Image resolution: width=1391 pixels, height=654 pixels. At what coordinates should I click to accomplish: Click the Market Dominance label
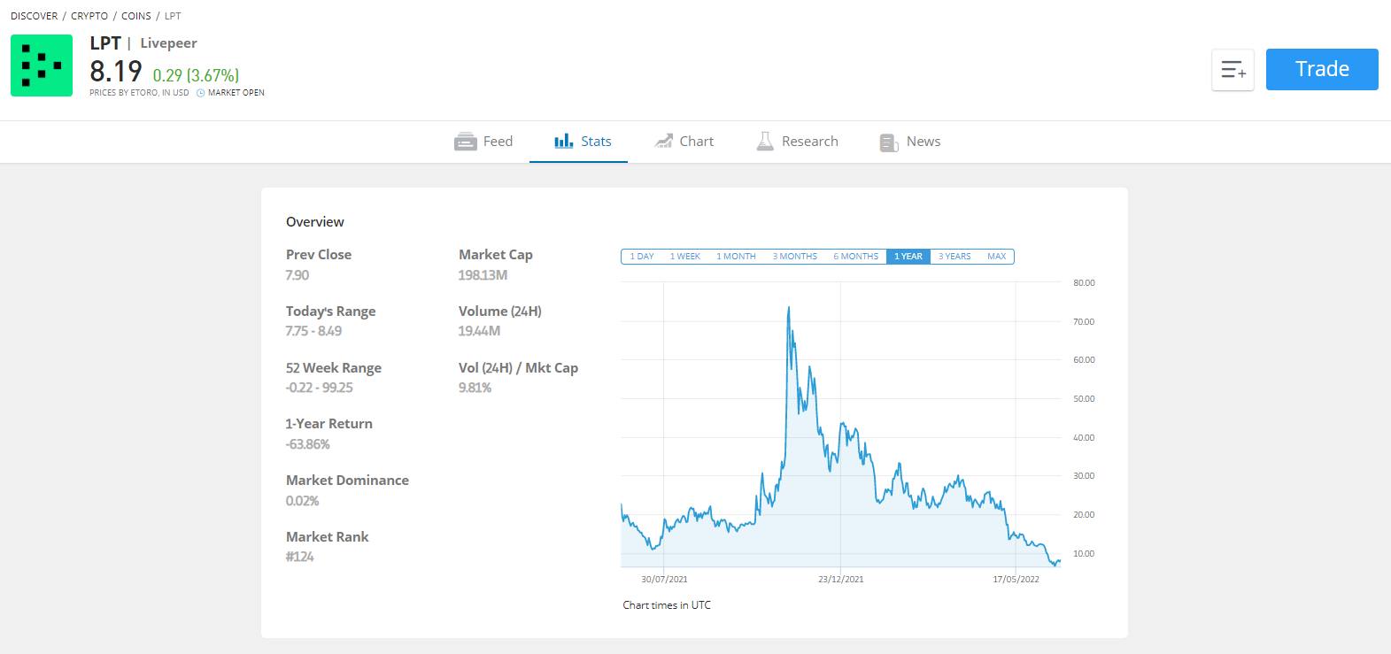click(x=347, y=481)
